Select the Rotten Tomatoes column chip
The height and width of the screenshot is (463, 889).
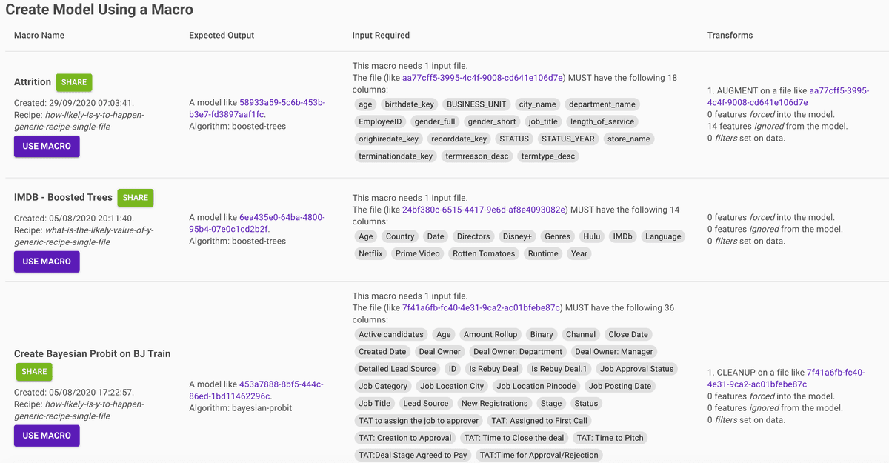[x=483, y=253]
